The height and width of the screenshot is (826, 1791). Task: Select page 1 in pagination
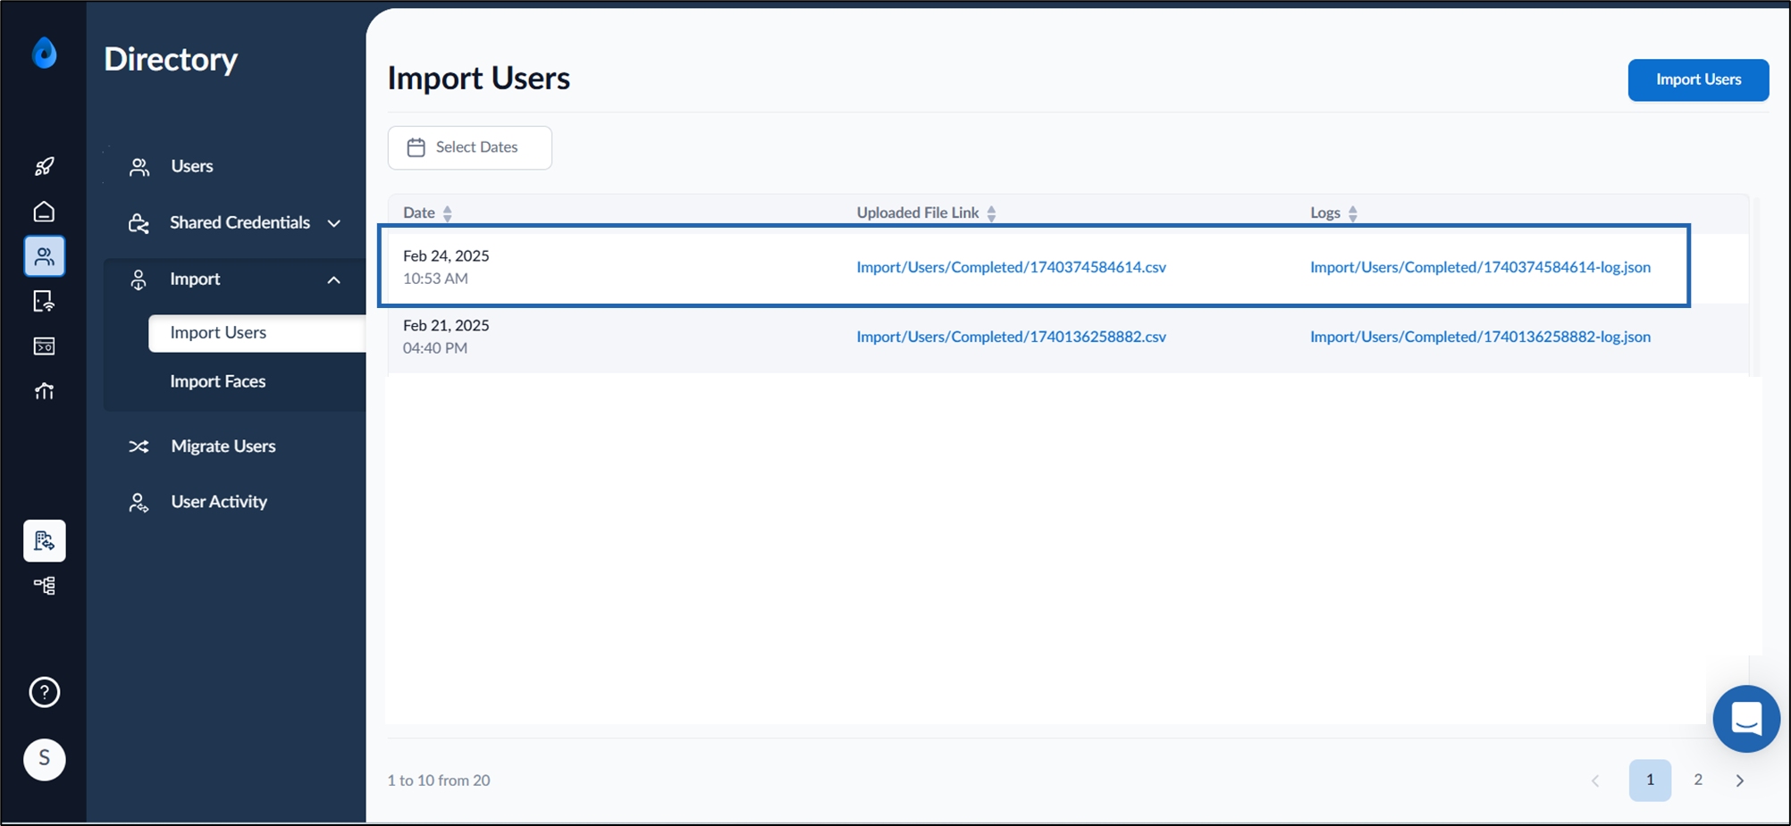coord(1650,780)
